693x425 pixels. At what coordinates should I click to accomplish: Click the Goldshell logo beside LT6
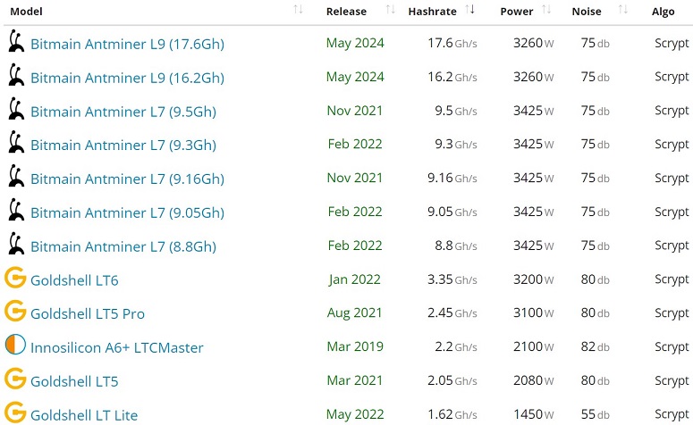(x=15, y=279)
